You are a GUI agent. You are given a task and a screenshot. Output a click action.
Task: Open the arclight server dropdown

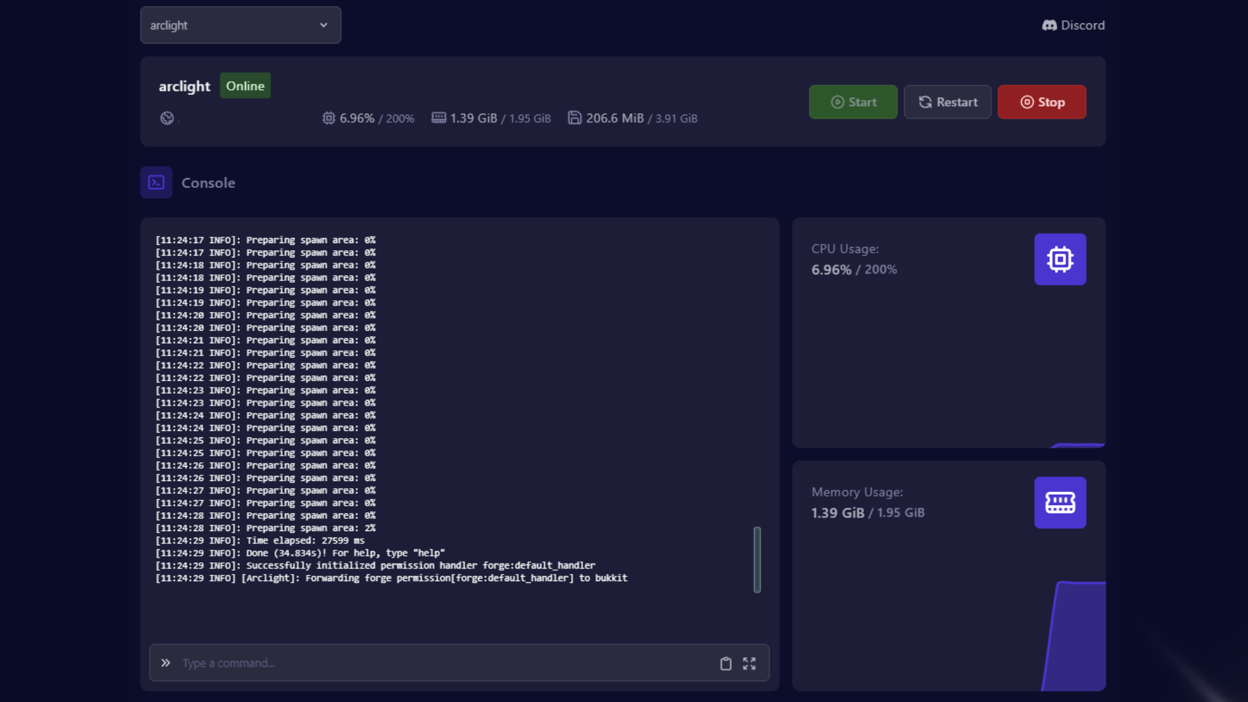pyautogui.click(x=240, y=25)
